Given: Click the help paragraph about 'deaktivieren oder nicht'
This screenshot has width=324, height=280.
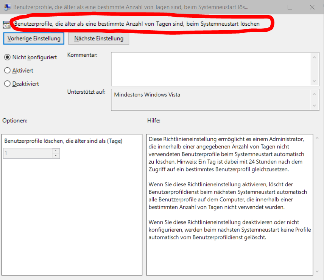Looking at the screenshot, I should pyautogui.click(x=230, y=230).
